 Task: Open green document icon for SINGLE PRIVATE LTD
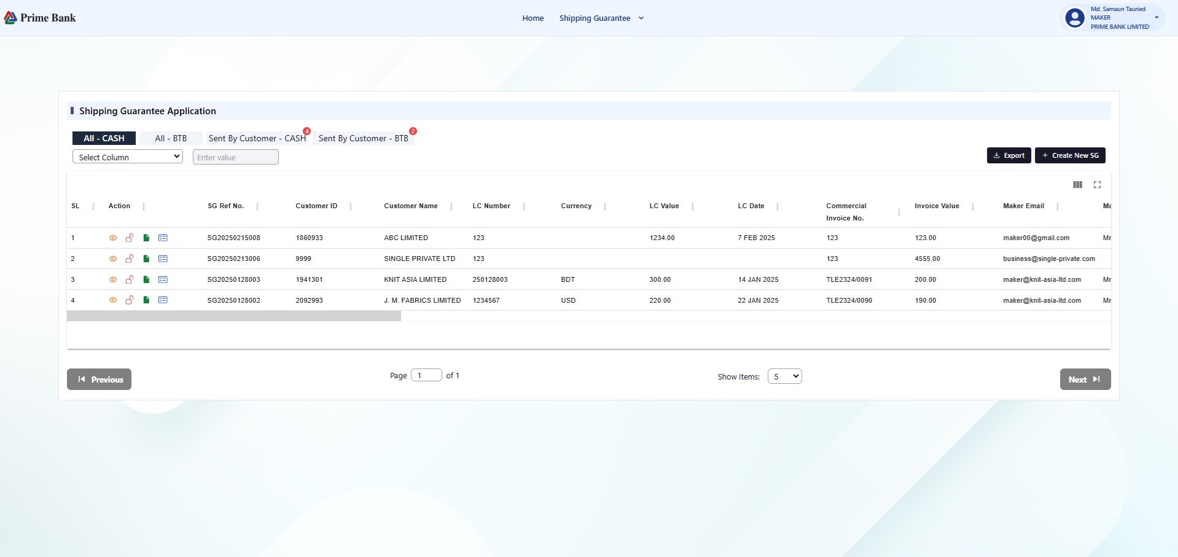click(x=146, y=259)
